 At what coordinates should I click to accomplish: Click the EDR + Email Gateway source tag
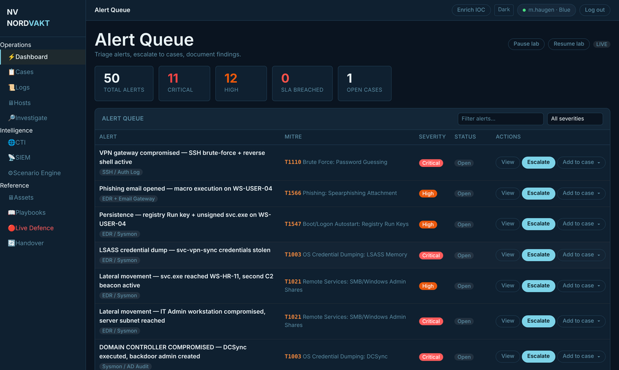[x=128, y=199]
